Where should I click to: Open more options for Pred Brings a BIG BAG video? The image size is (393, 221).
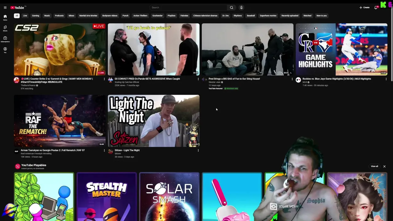tap(292, 79)
